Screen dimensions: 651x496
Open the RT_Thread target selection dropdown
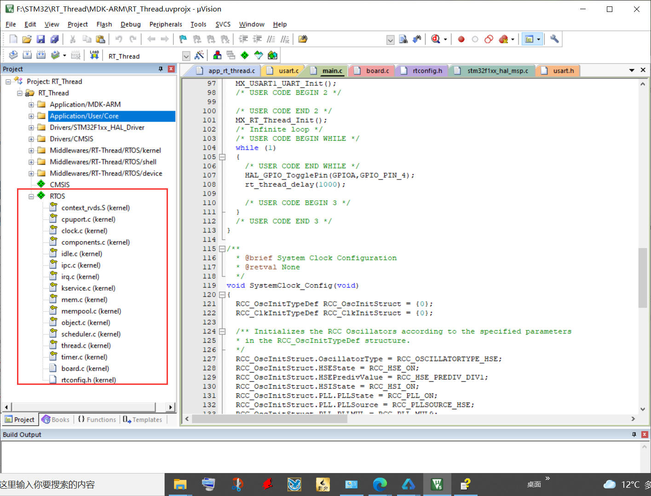[186, 56]
